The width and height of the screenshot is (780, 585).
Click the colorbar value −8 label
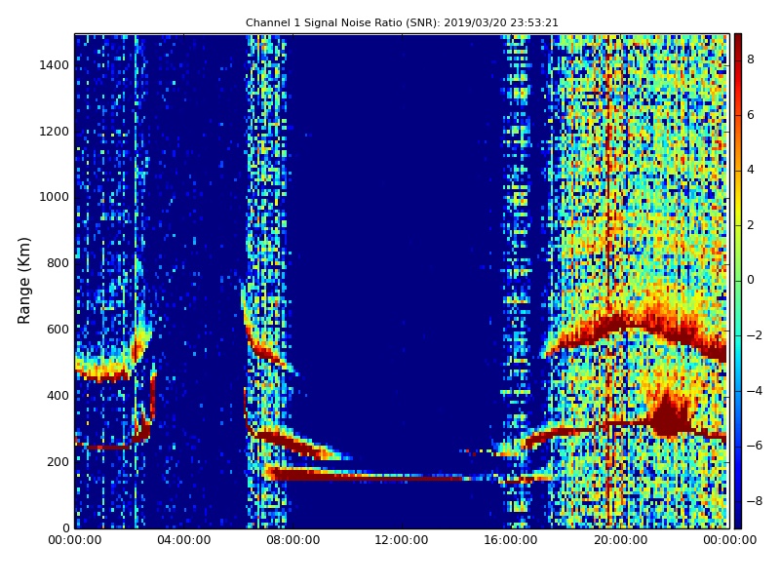755,501
